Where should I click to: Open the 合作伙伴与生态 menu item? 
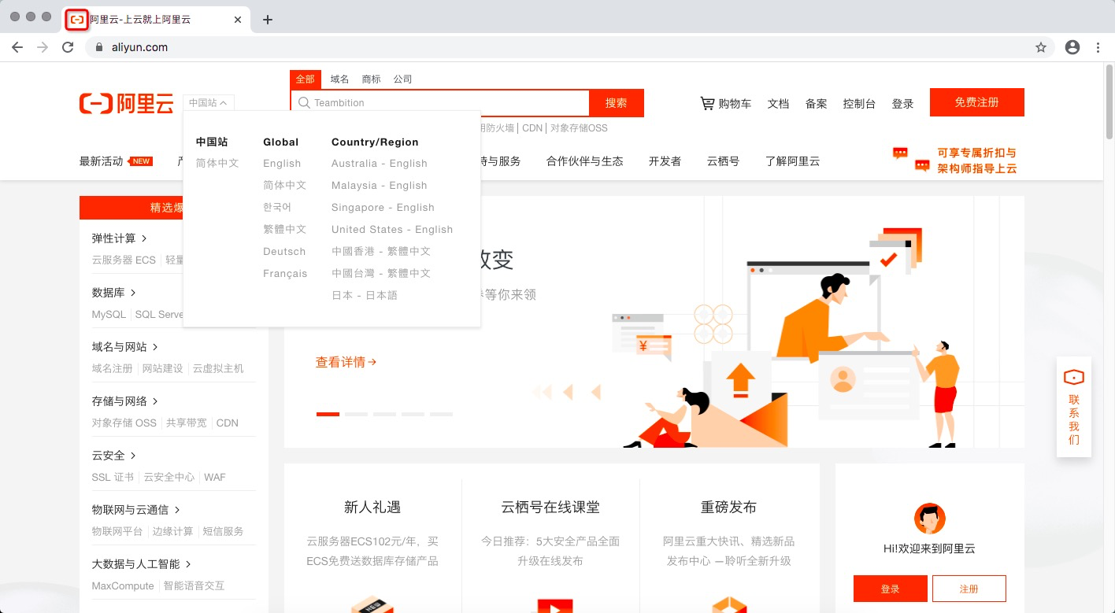(x=584, y=161)
